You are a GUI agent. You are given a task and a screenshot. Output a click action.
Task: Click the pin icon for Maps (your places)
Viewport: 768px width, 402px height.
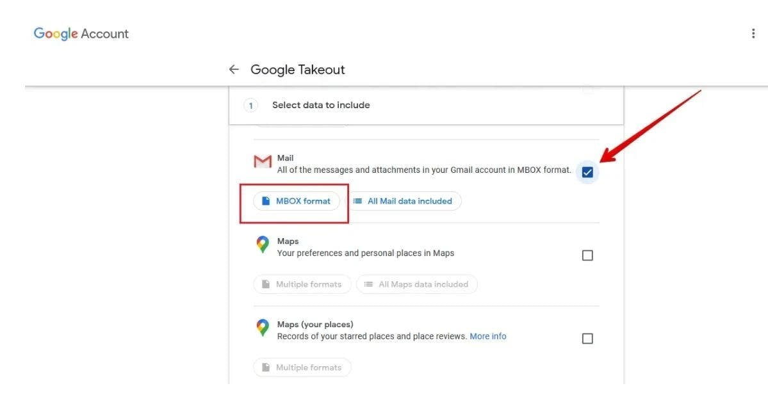pos(263,328)
